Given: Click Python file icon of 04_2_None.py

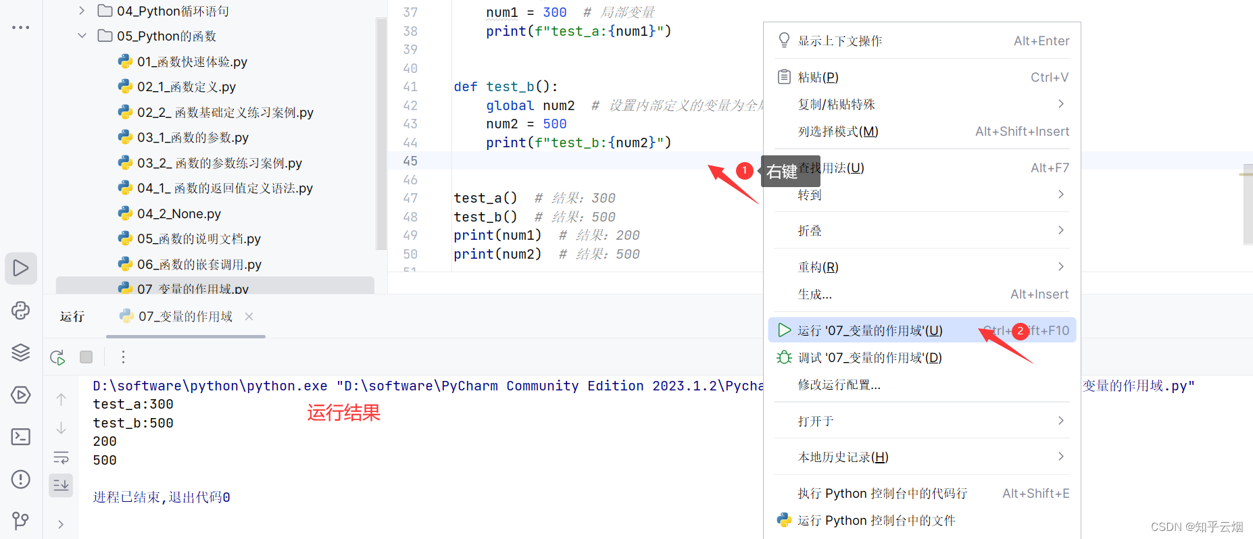Looking at the screenshot, I should (x=125, y=213).
